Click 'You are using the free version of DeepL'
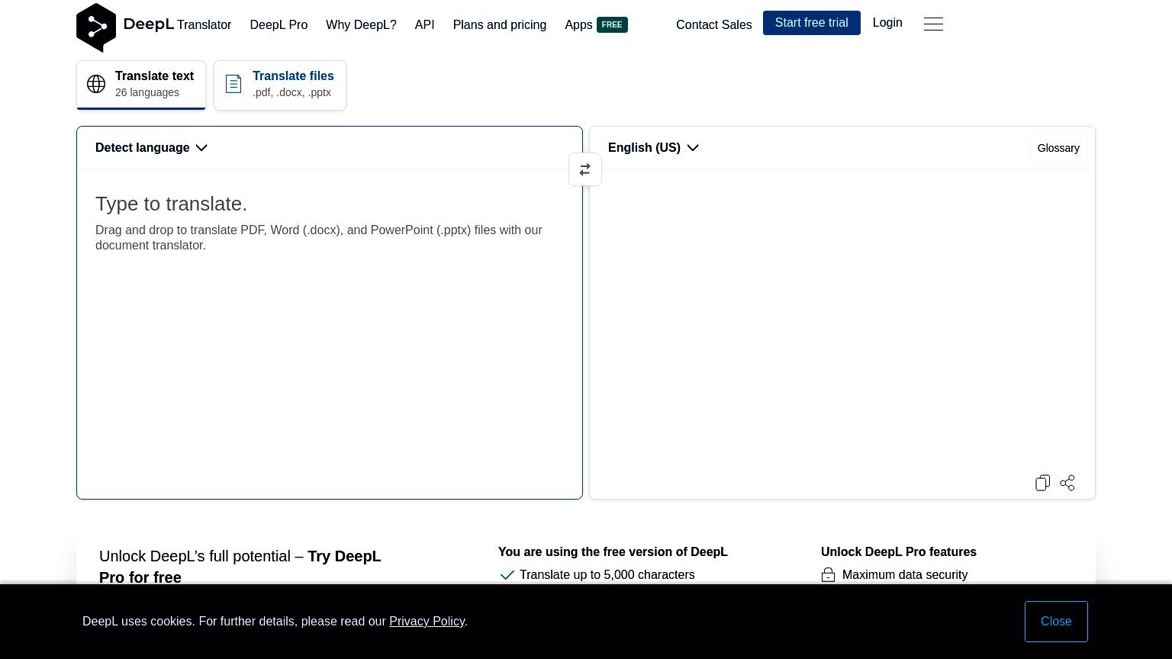 point(613,552)
